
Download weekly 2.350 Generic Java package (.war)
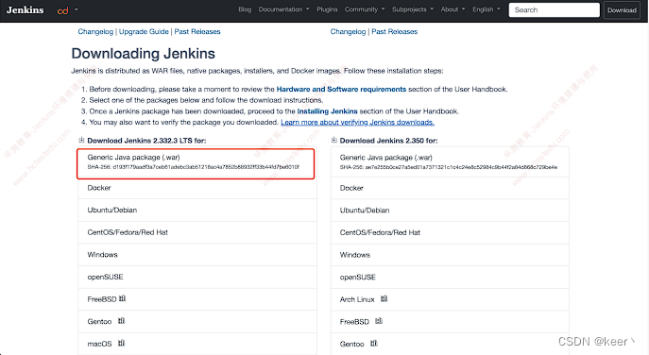tap(450, 161)
